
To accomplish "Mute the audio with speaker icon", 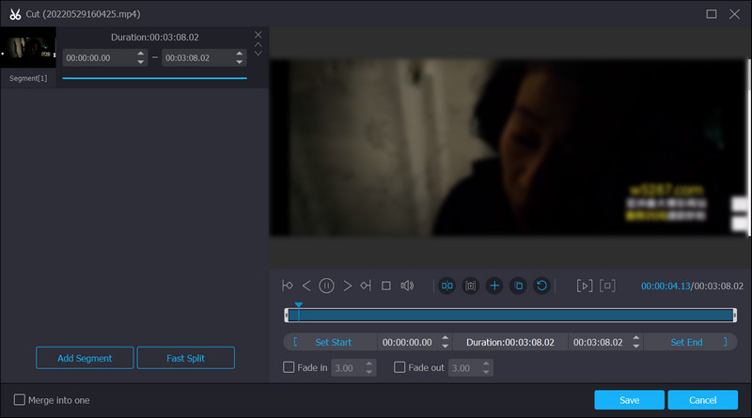I will click(407, 286).
